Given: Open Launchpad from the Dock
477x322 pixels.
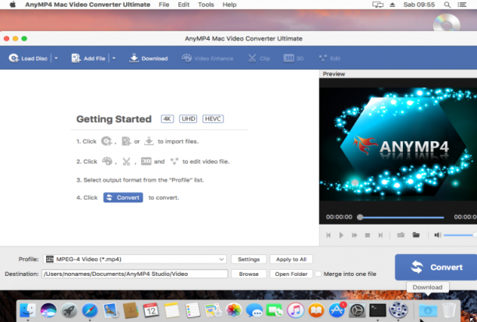Looking at the screenshot, I should (x=69, y=310).
